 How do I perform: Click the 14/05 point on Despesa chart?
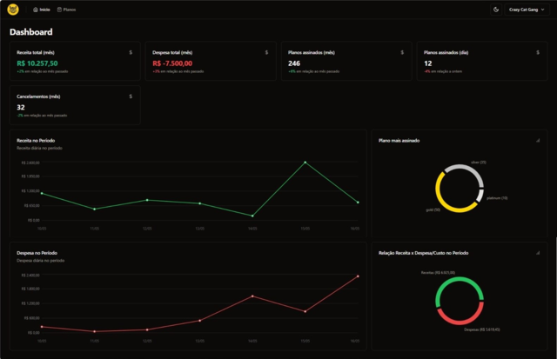pos(252,296)
